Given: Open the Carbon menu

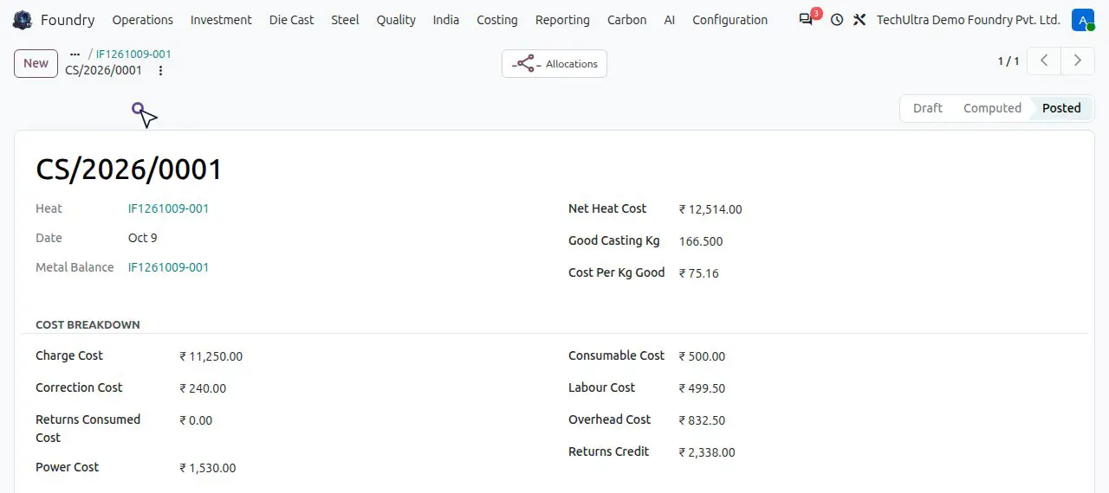Looking at the screenshot, I should pos(626,20).
